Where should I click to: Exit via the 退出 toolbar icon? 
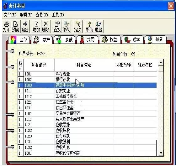[99, 26]
